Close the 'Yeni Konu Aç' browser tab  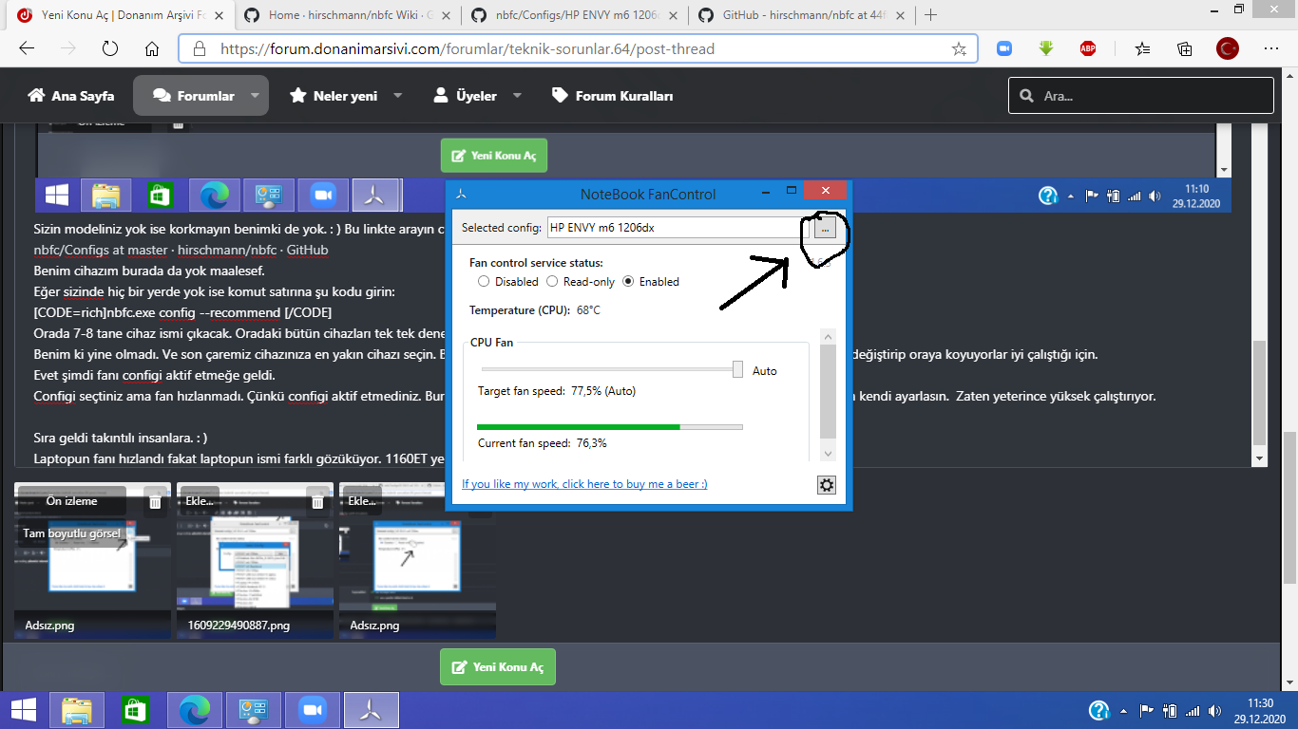(x=218, y=15)
